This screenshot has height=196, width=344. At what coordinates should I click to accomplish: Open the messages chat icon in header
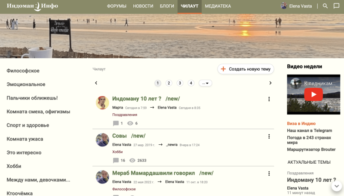336,6
